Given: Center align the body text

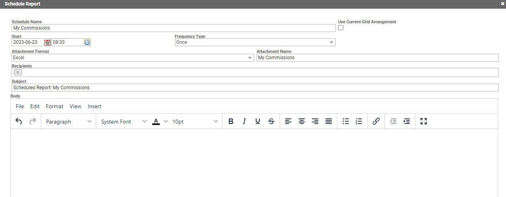Looking at the screenshot, I should coord(302,122).
